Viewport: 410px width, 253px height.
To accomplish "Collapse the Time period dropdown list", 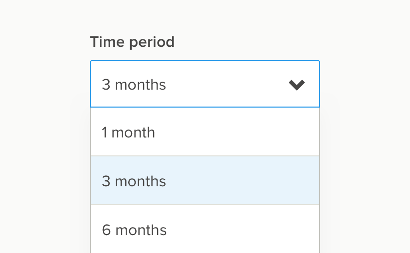I will click(x=297, y=85).
